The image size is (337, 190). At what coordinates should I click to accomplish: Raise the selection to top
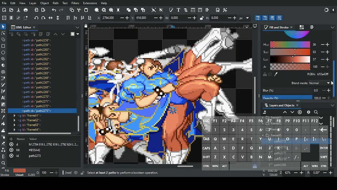(x=68, y=18)
